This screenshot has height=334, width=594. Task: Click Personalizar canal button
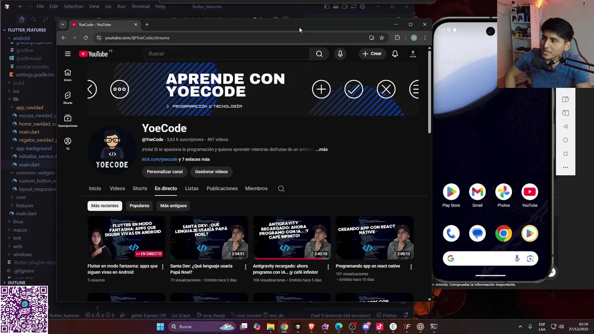point(165,172)
